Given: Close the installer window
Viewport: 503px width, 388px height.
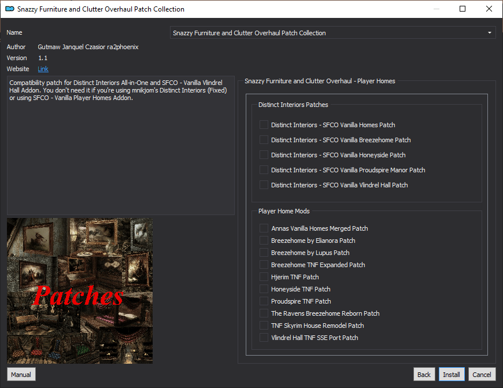Looking at the screenshot, I should pyautogui.click(x=489, y=9).
